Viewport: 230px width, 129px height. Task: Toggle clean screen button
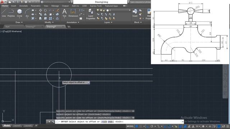pyautogui.click(x=224, y=126)
